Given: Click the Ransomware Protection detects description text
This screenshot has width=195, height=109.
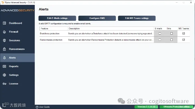Looking at the screenshot, I should (x=110, y=40).
